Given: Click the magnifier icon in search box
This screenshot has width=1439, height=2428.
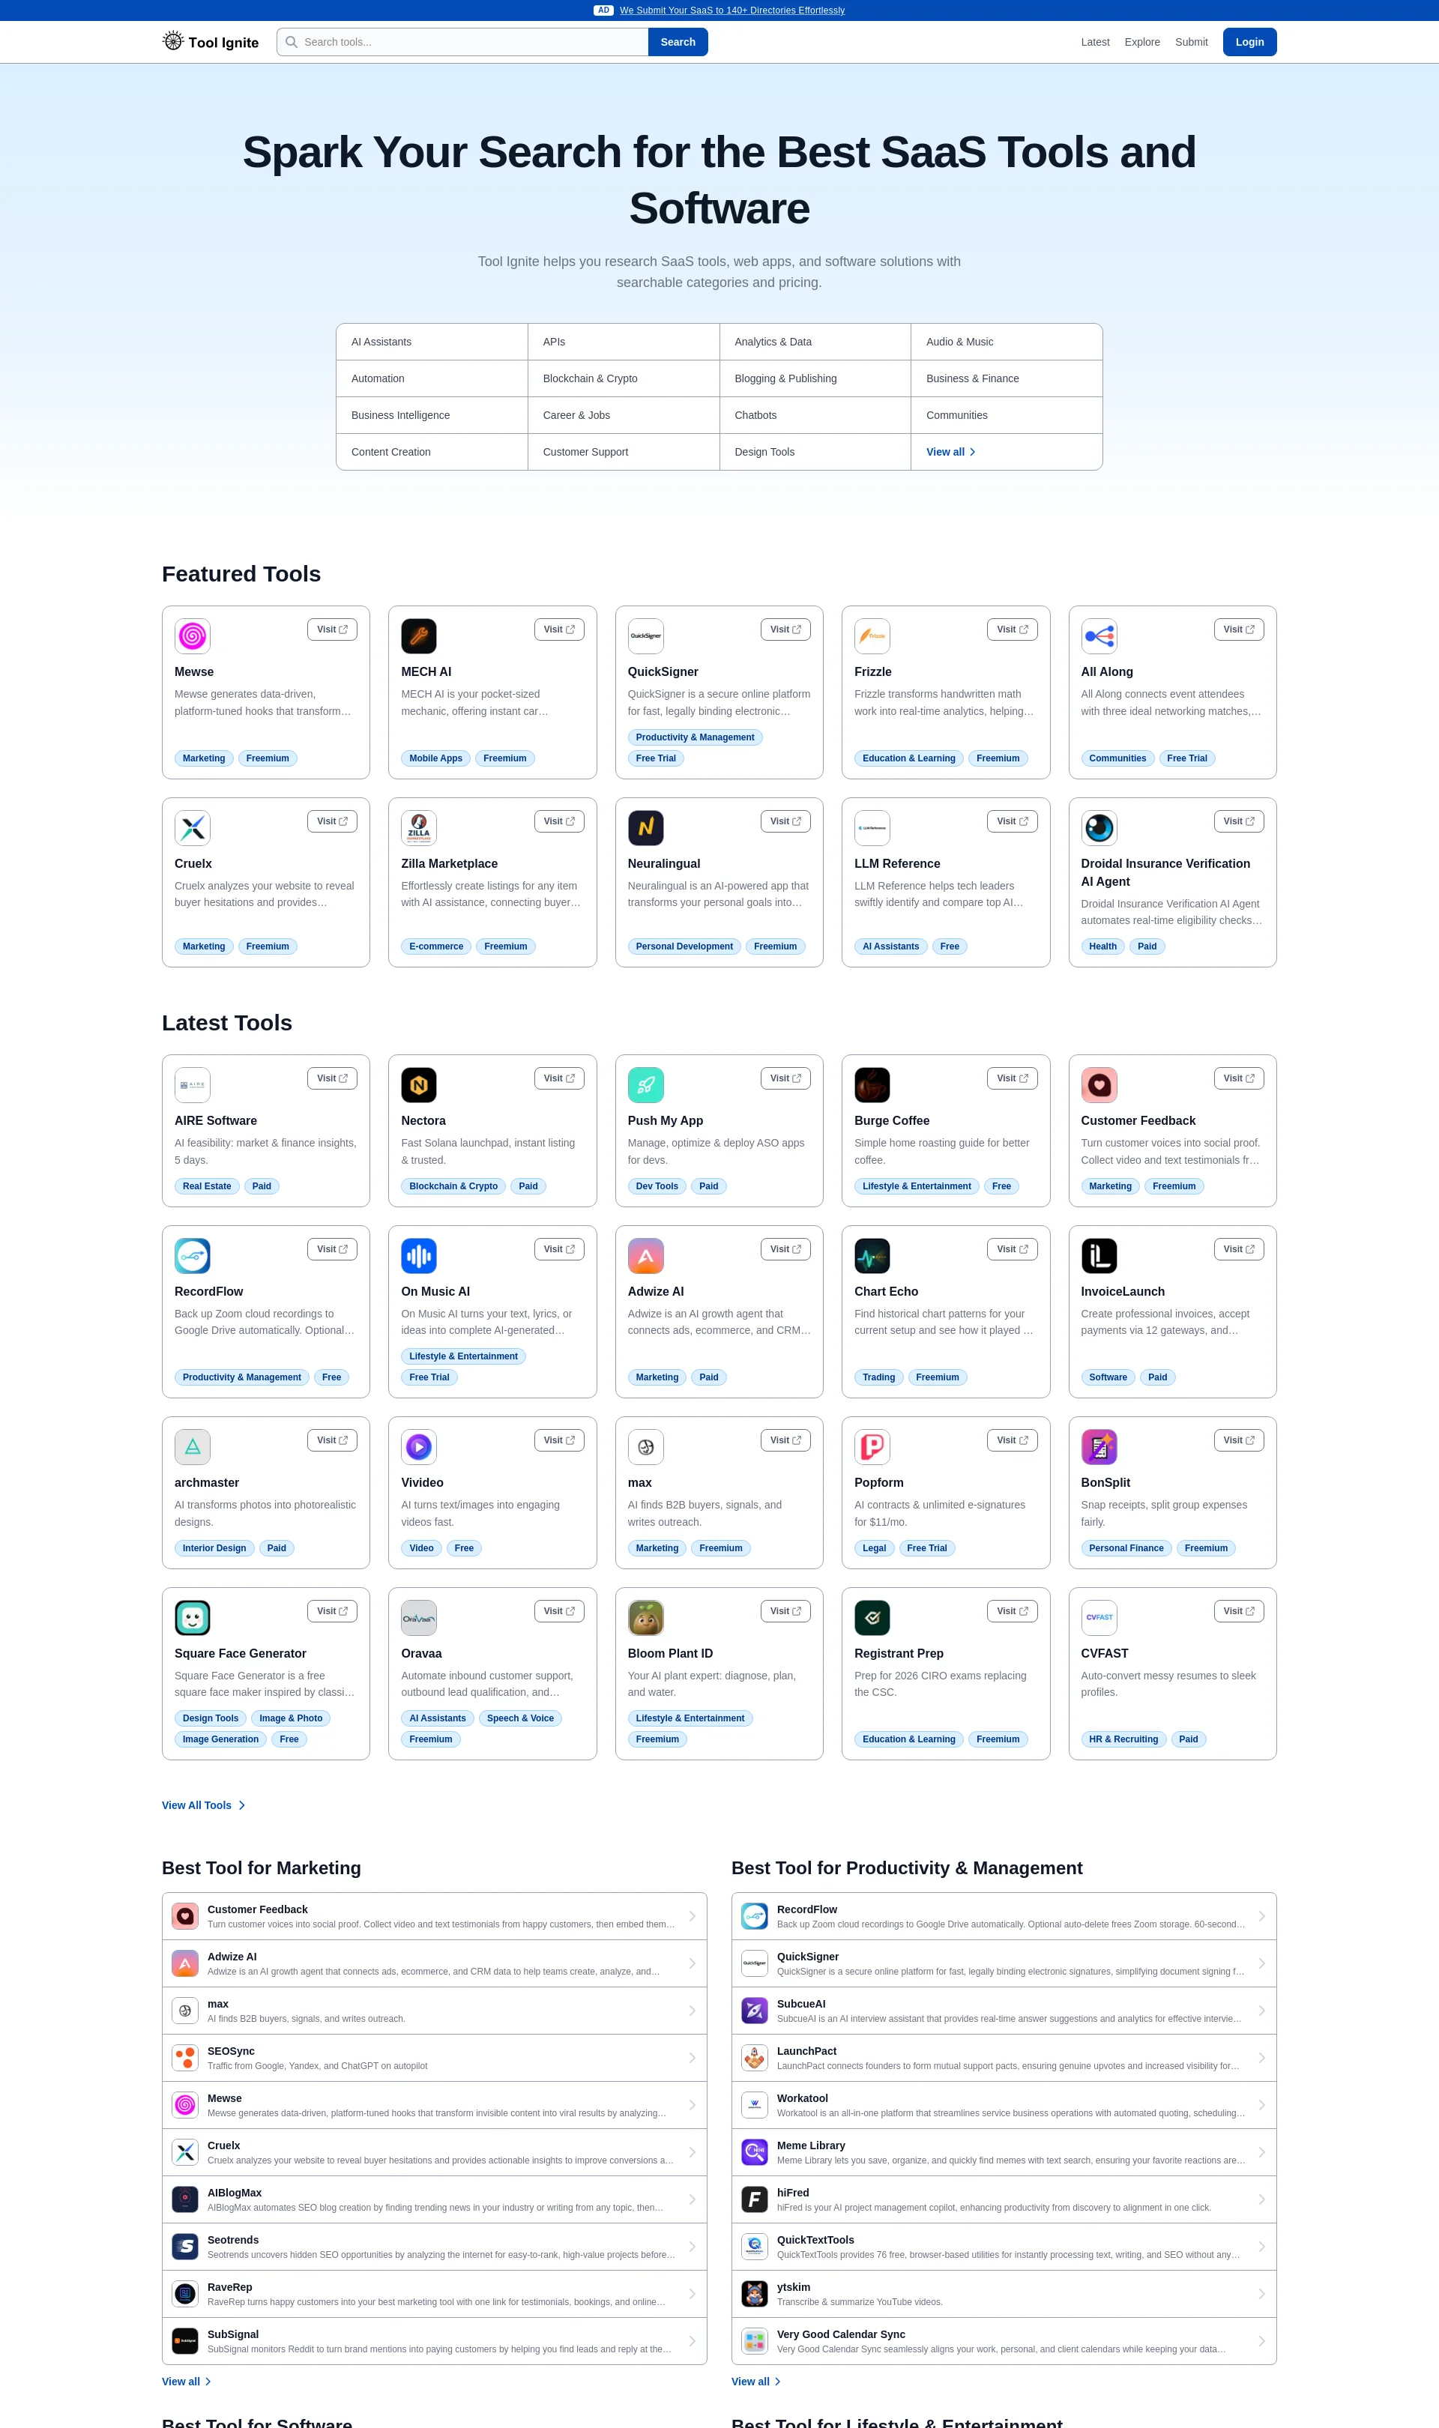Looking at the screenshot, I should tap(291, 42).
